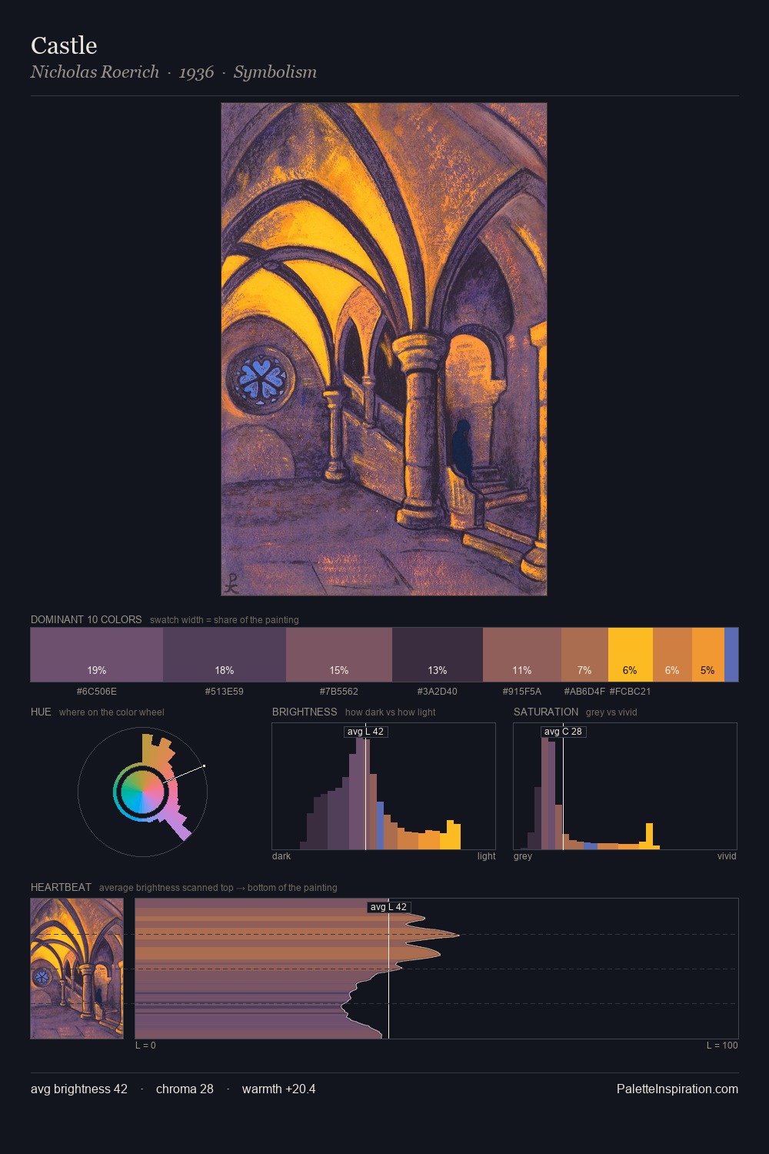Click the hue color wheel center
Image resolution: width=769 pixels, height=1154 pixels.
tap(142, 791)
